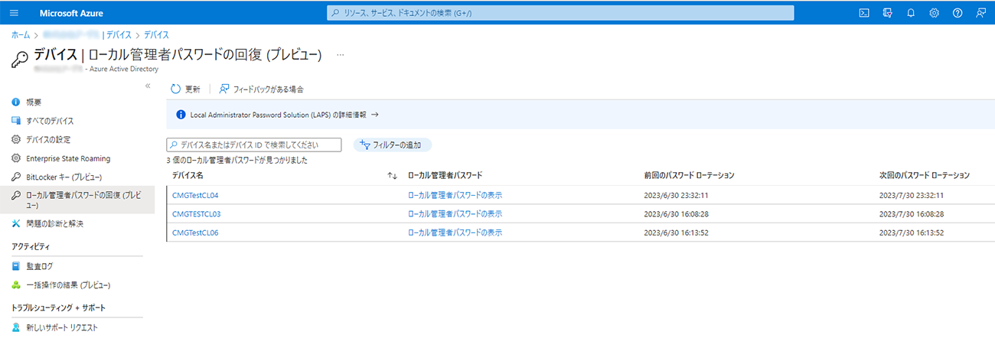Image resolution: width=995 pixels, height=351 pixels.
Task: Open the Directories and subscriptions filter icon
Action: coord(888,13)
